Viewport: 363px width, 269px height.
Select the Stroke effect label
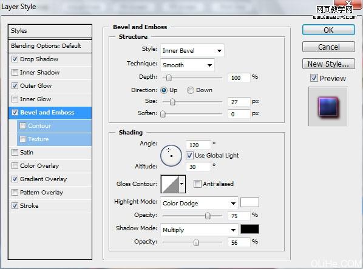click(29, 205)
